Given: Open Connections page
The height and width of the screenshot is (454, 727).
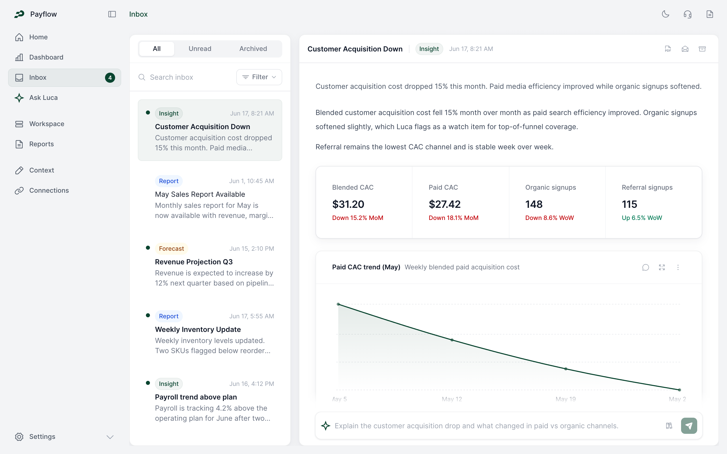Looking at the screenshot, I should pyautogui.click(x=65, y=190).
